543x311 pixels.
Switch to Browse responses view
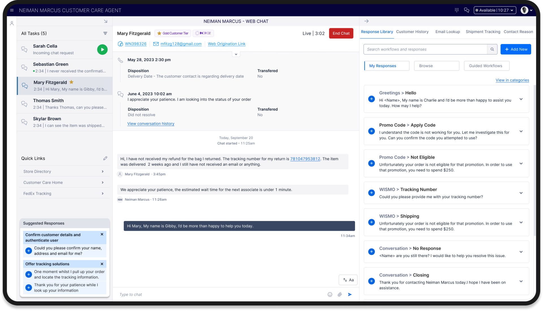coord(436,66)
